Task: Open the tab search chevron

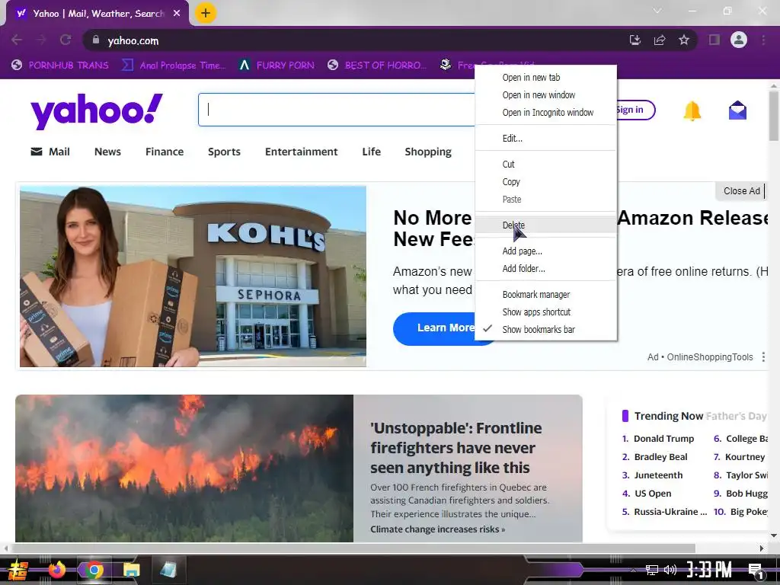Action: [657, 11]
